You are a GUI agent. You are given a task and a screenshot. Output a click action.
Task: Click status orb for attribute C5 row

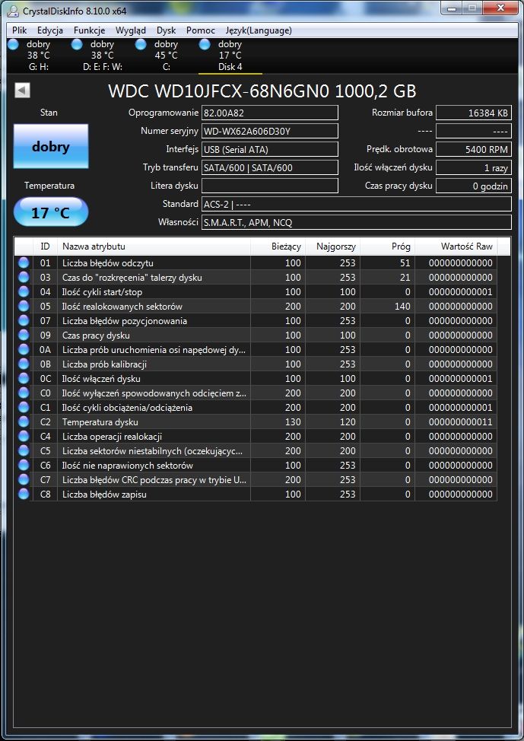[23, 451]
